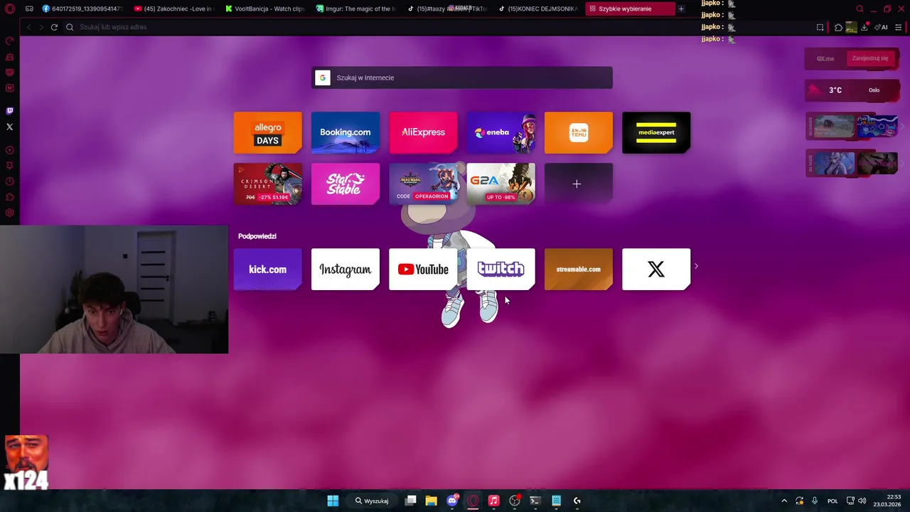Open the Star Stable speed dial tile
The width and height of the screenshot is (910, 512).
pos(346,184)
